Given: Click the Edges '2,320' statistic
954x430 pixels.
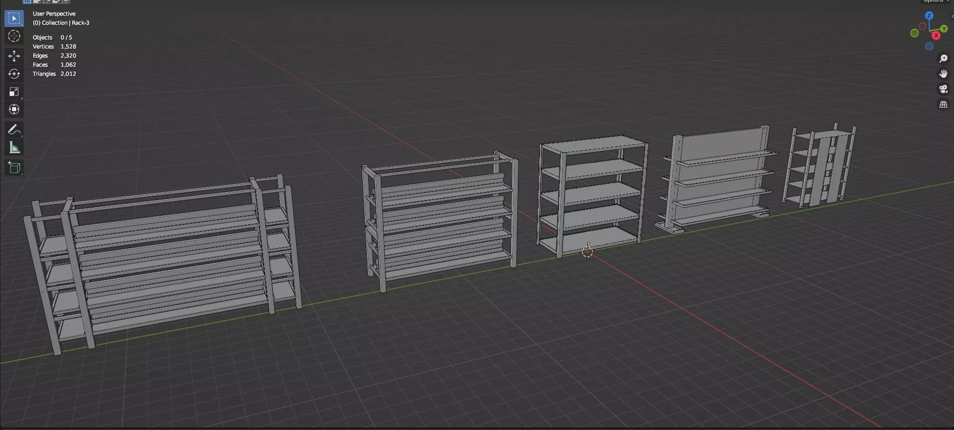Looking at the screenshot, I should (68, 56).
